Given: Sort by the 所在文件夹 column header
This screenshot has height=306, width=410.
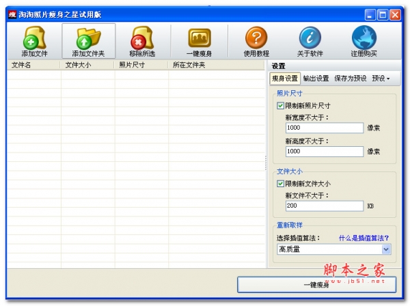Looking at the screenshot, I should click(x=216, y=65).
